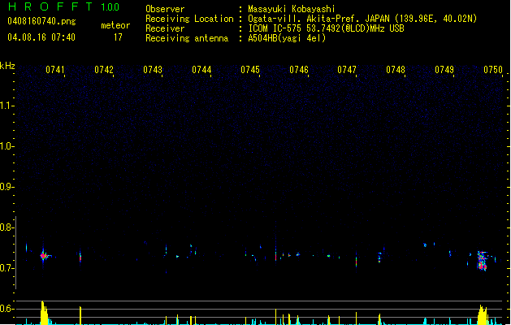This screenshot has height=325, width=511.
Task: Click the 0743 time axis marker
Action: [x=153, y=70]
